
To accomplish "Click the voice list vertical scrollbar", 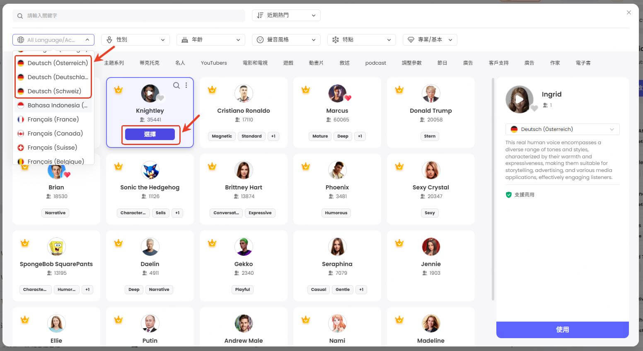I will pyautogui.click(x=493, y=189).
